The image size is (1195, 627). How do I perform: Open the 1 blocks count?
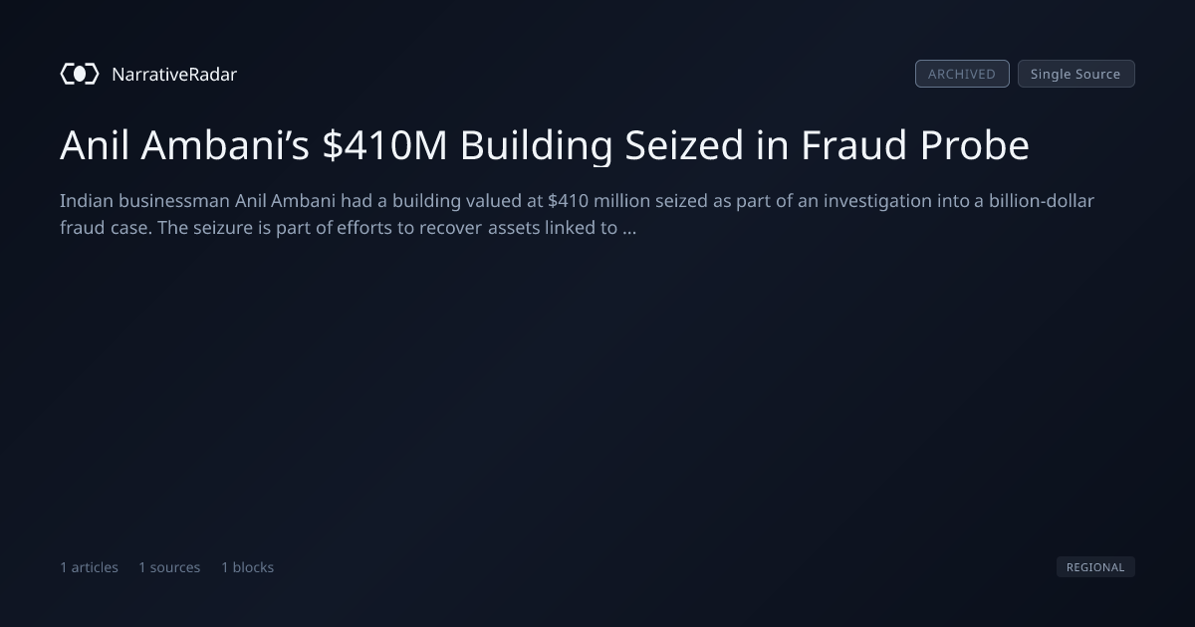247,567
